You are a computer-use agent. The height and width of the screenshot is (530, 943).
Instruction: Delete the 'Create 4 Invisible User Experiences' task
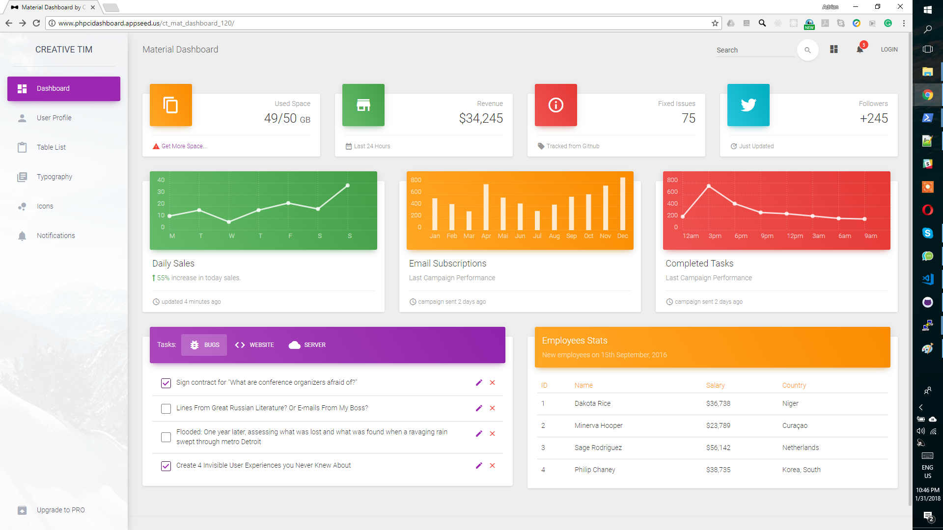coord(493,466)
